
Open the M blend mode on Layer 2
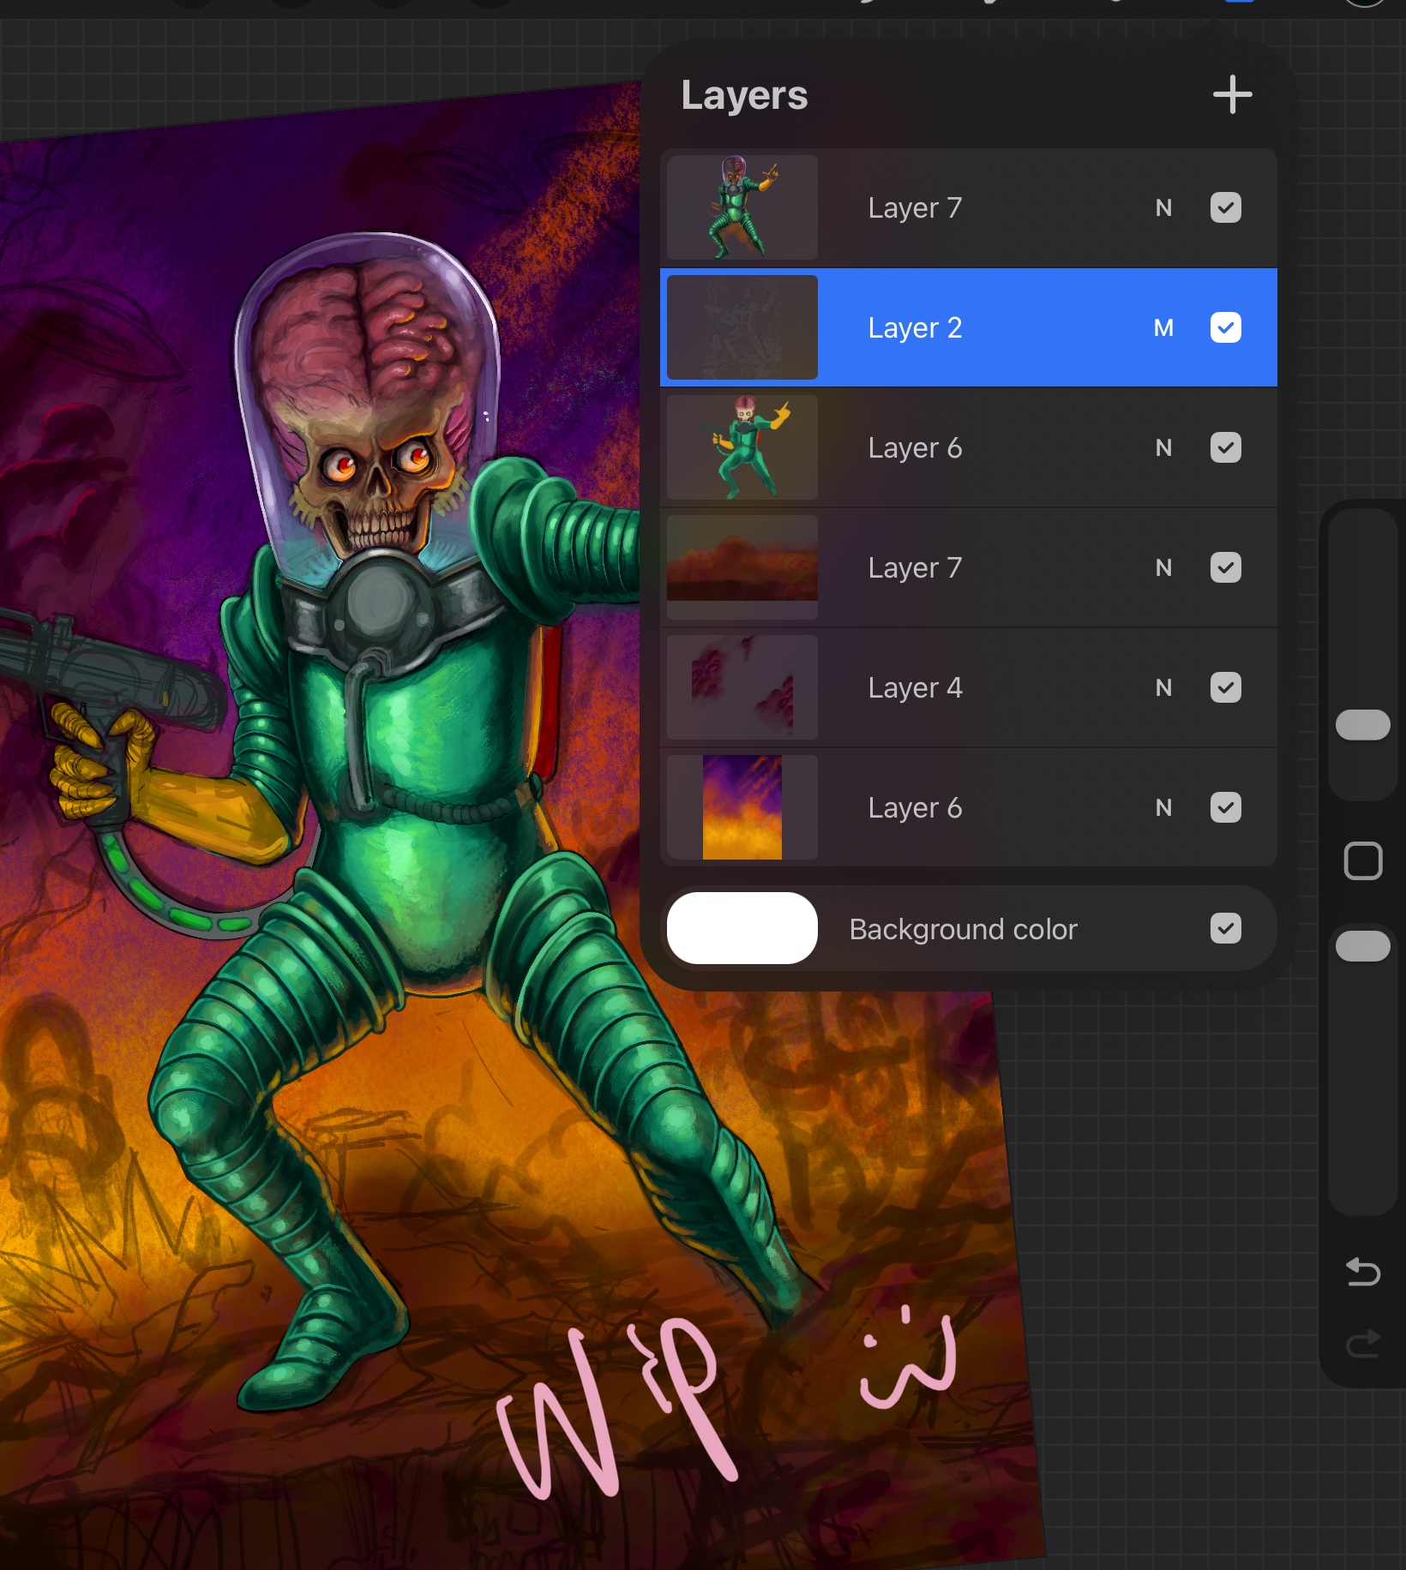click(1163, 328)
